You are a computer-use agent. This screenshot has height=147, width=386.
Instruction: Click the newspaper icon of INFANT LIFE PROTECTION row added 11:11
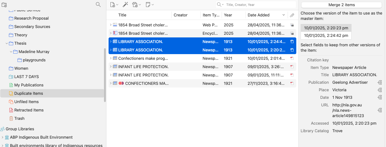coord(115,75)
